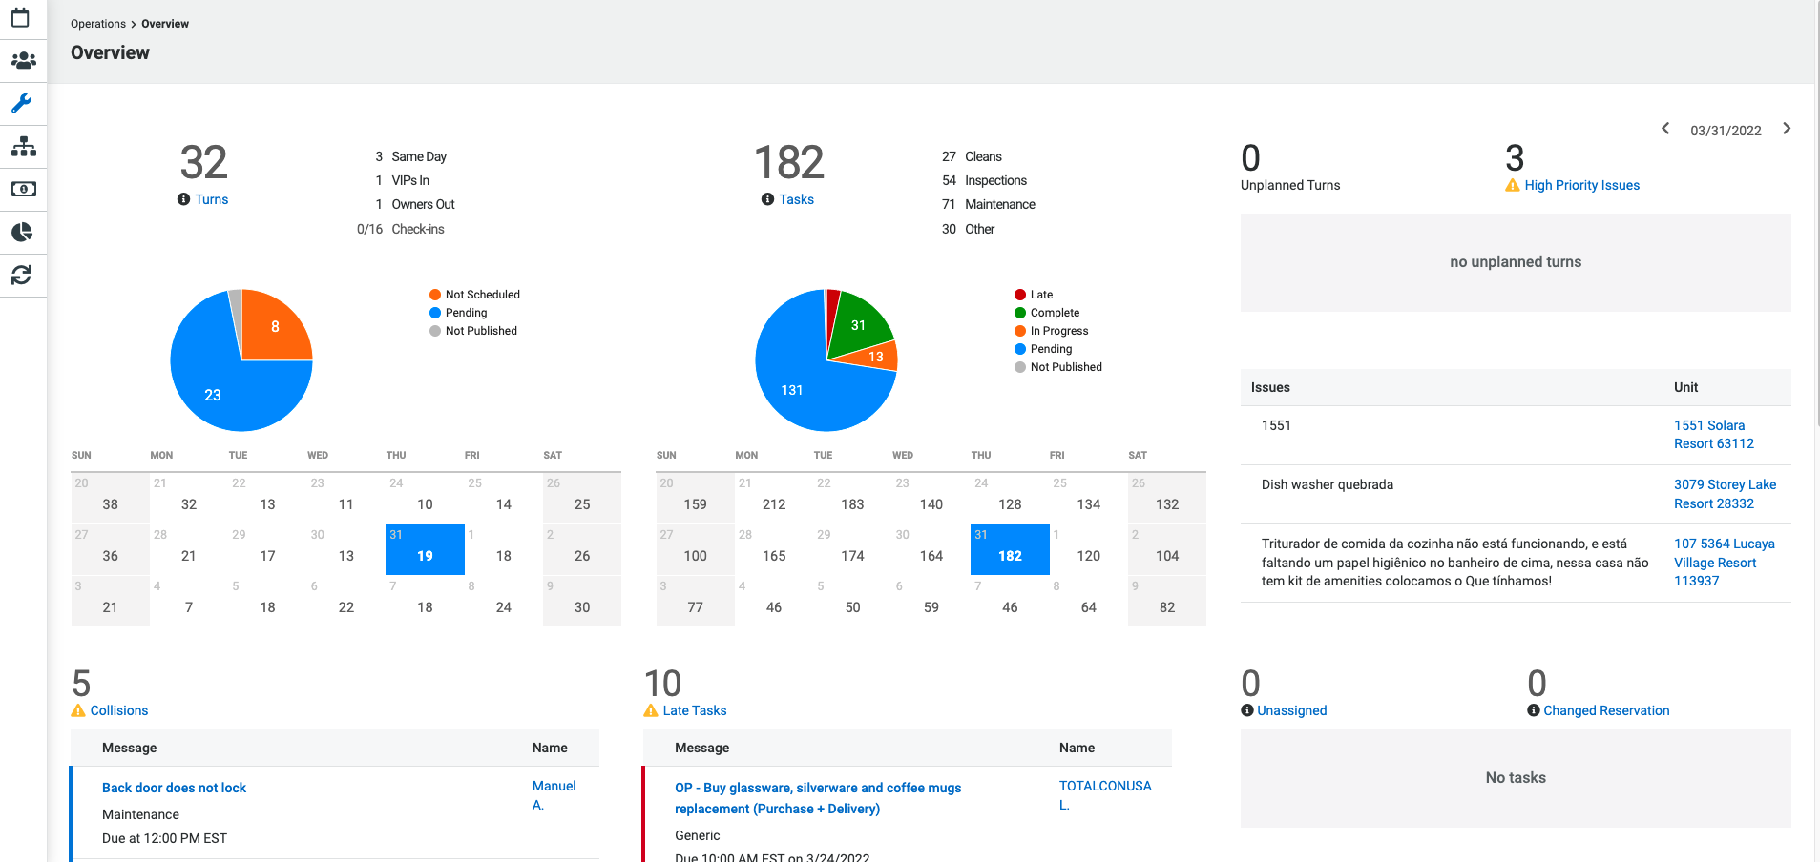Click the '30 Other' count
This screenshot has height=862, width=1820.
(x=968, y=229)
